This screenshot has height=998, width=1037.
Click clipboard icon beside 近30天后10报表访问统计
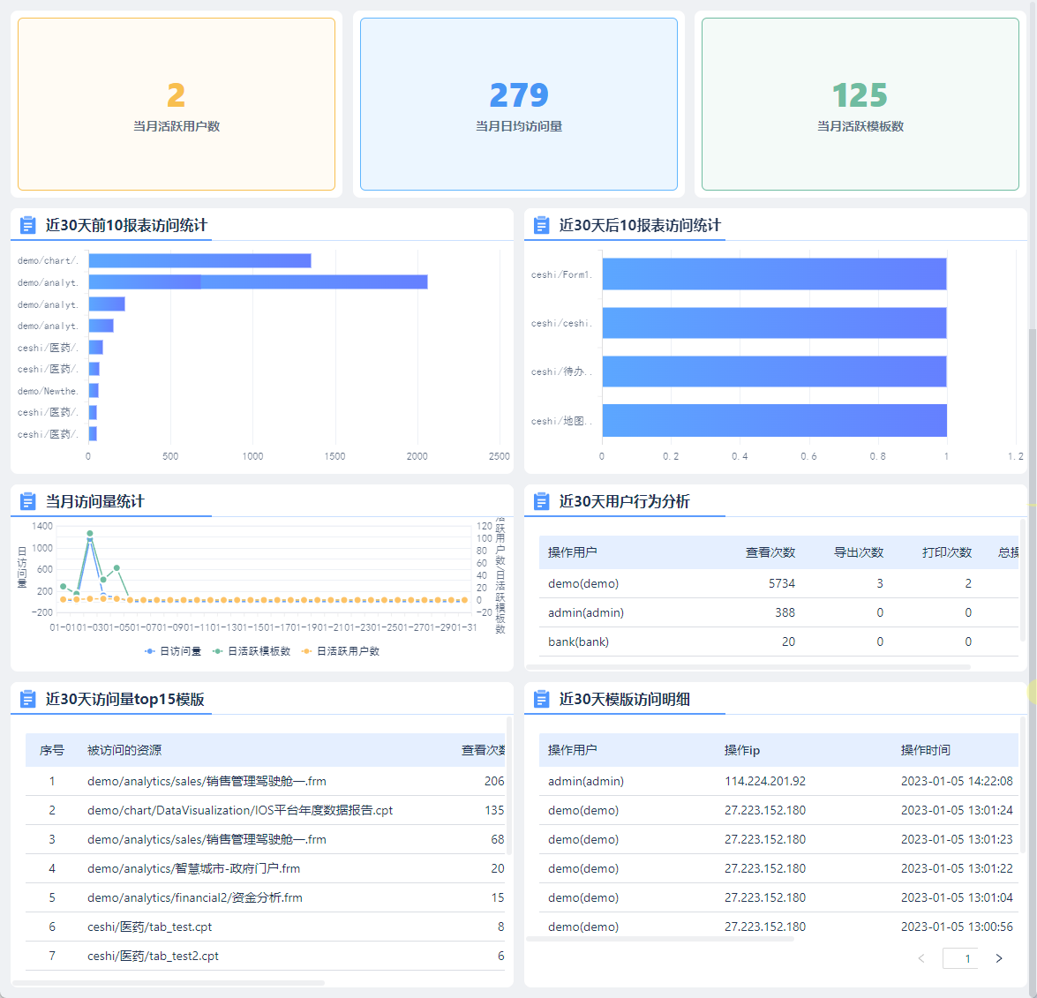(541, 226)
